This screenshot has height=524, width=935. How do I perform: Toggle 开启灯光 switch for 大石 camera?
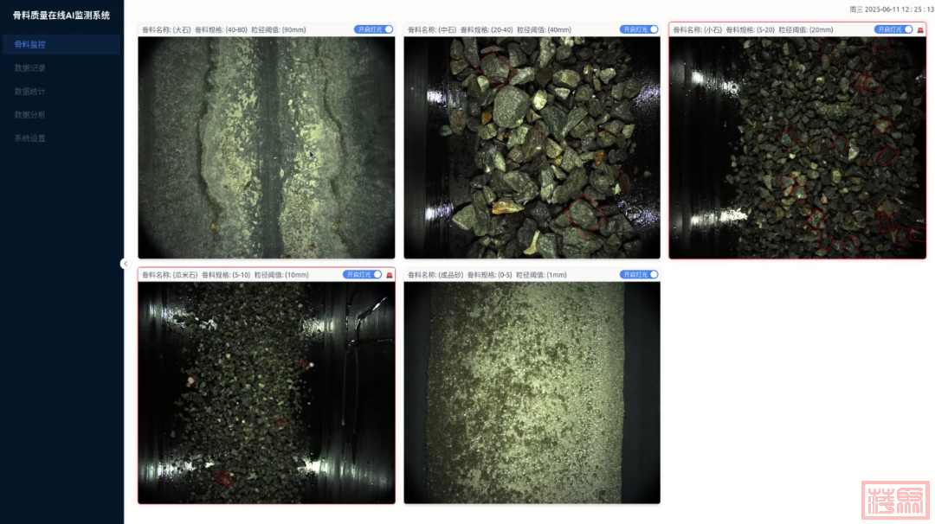pos(374,29)
